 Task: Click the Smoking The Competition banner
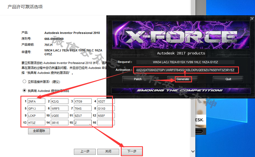(x=181, y=91)
